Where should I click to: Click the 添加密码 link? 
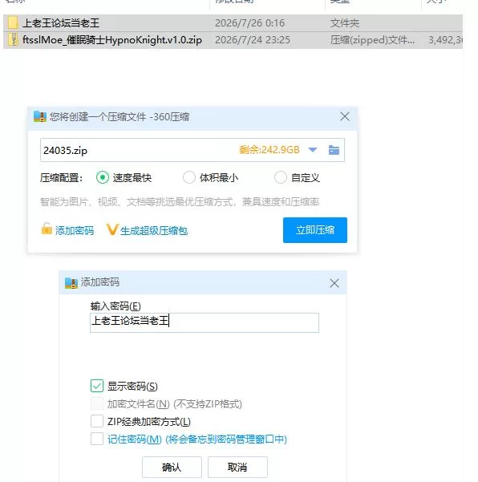[75, 230]
